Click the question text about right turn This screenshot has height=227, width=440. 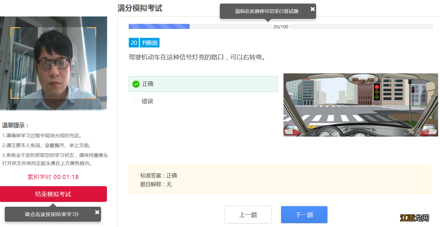click(x=197, y=57)
